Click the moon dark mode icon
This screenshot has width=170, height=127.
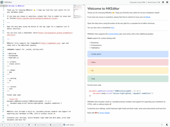click(x=167, y=125)
